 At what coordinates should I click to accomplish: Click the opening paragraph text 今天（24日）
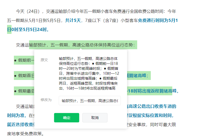[x=28, y=11]
